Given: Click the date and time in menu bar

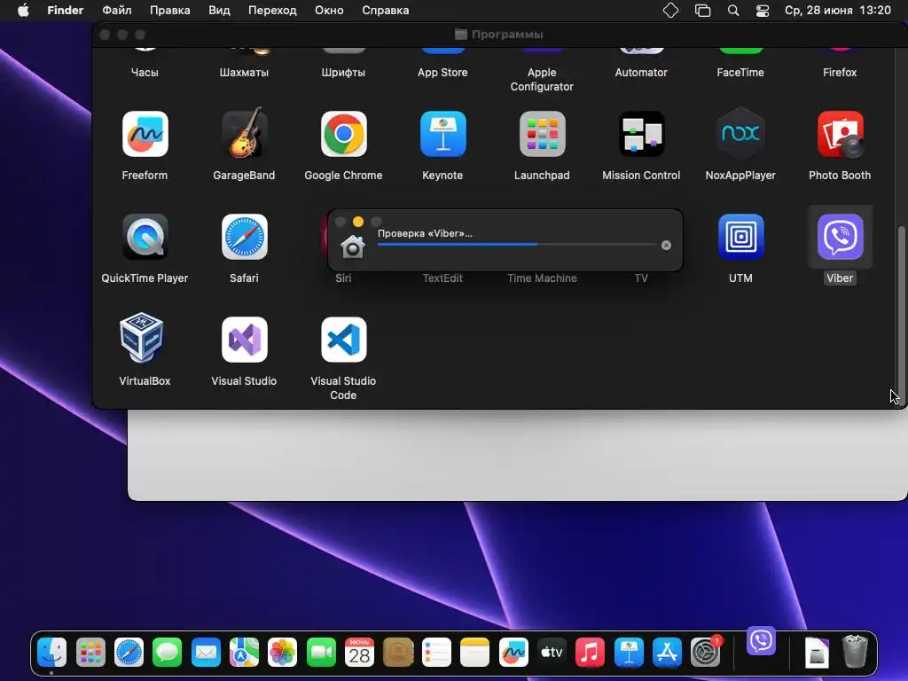Looking at the screenshot, I should pyautogui.click(x=837, y=11).
